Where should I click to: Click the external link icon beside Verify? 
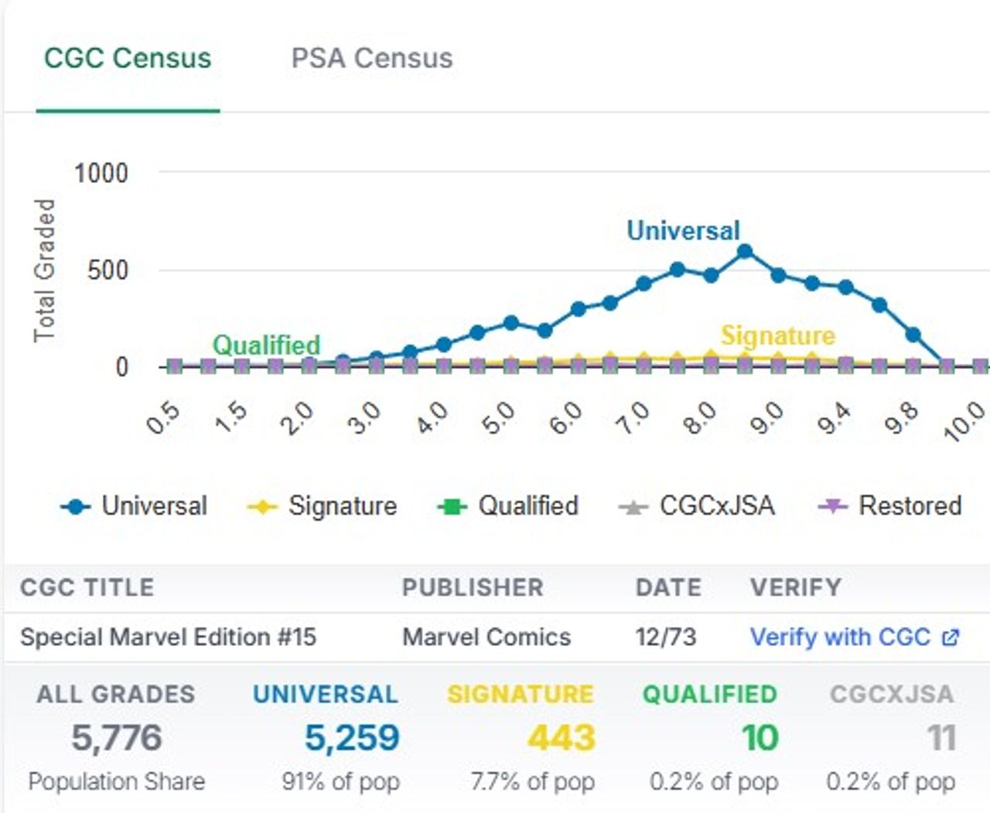click(x=951, y=638)
